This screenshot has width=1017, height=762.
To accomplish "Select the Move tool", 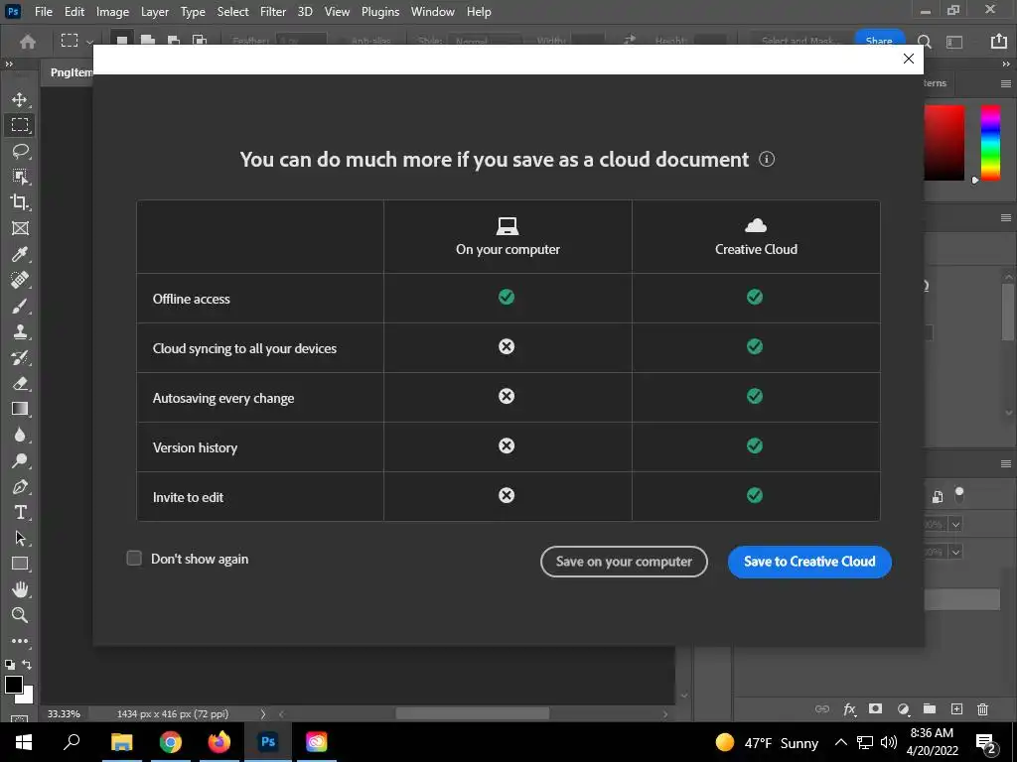I will click(20, 99).
